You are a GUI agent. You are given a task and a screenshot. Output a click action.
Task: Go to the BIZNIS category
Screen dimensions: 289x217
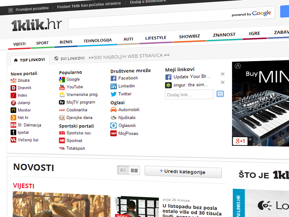[x=66, y=42]
